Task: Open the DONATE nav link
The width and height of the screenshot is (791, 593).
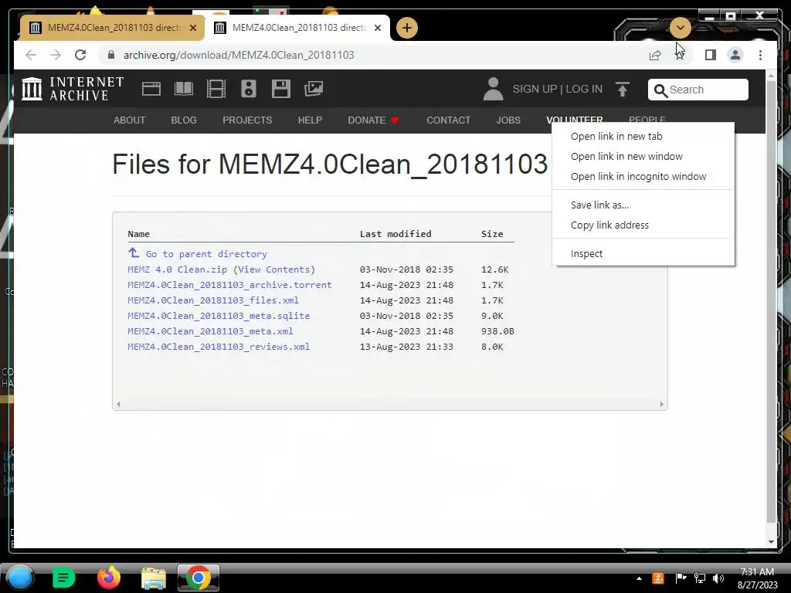Action: pos(373,120)
